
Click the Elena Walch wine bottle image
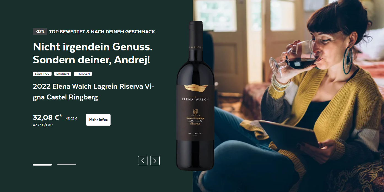[x=195, y=96]
